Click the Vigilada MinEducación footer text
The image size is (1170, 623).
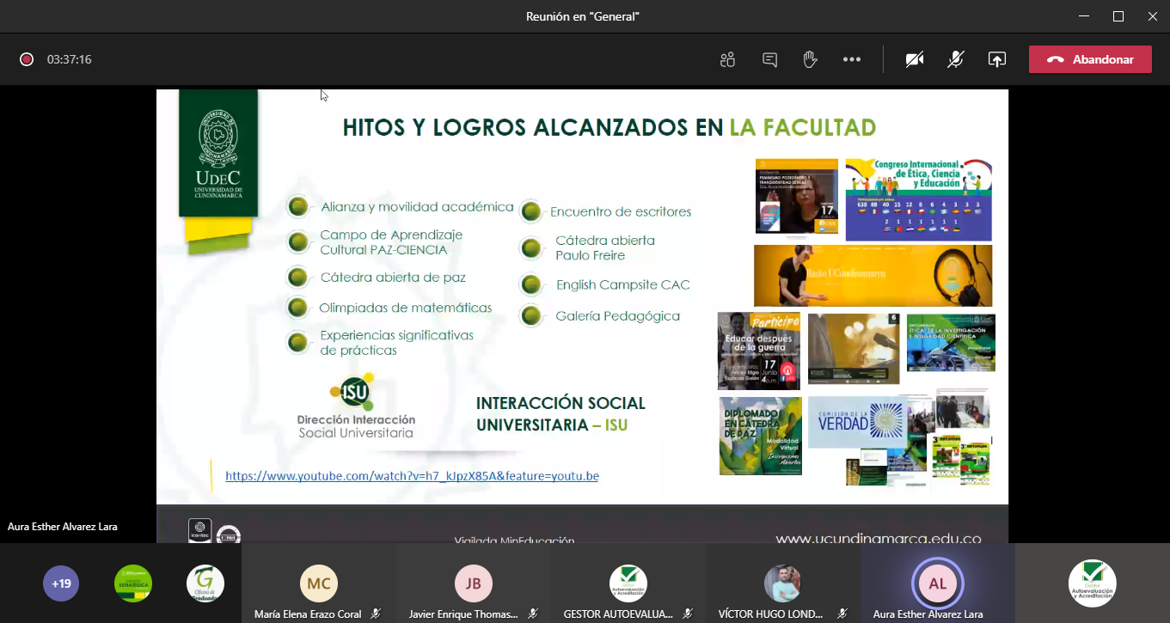point(514,541)
